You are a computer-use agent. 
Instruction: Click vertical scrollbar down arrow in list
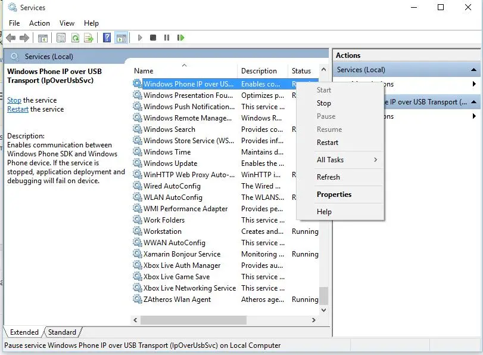(x=323, y=310)
